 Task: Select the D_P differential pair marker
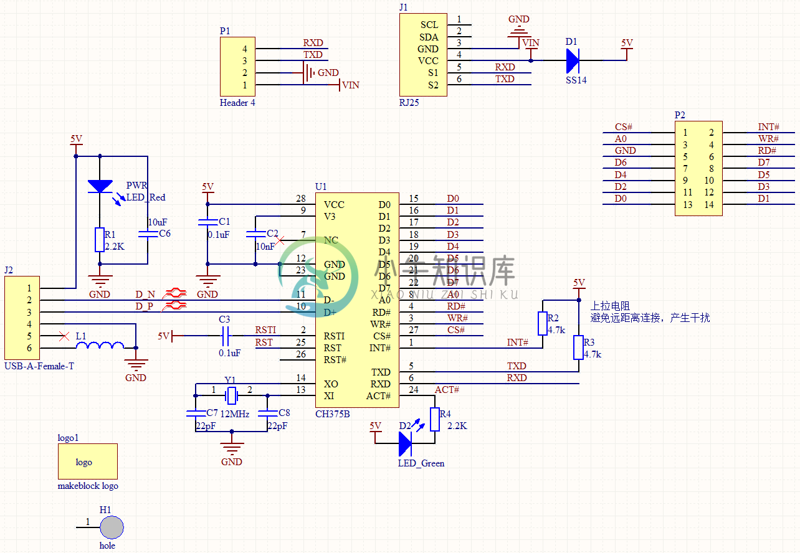pos(175,305)
